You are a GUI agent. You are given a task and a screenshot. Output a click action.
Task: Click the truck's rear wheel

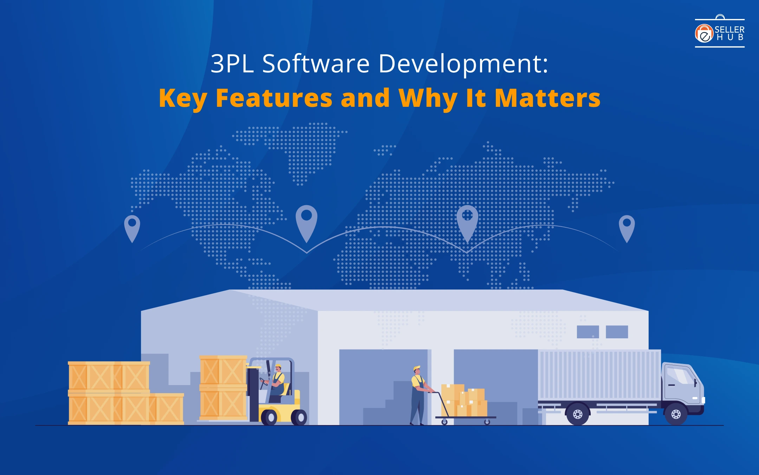point(577,415)
